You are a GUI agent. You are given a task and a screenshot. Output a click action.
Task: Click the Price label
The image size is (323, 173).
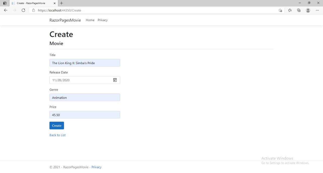tap(53, 107)
